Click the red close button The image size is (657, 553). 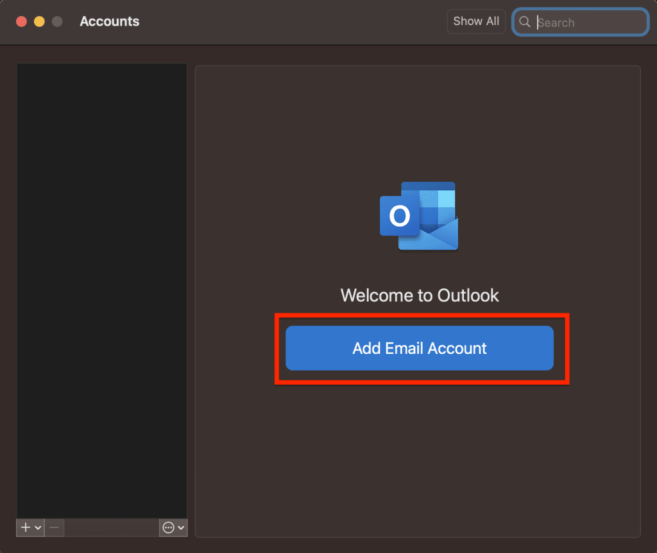21,21
